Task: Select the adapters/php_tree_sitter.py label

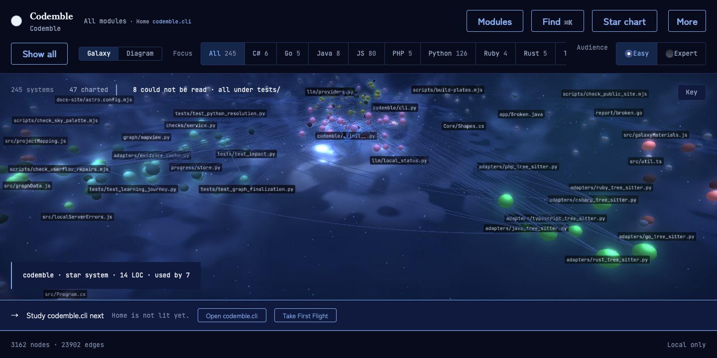Action: (518, 167)
